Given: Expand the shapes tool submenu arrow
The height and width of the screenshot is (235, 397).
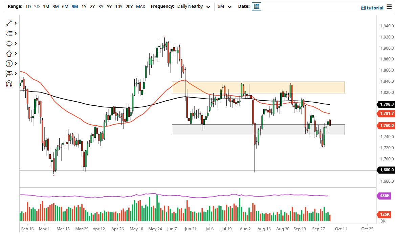Looking at the screenshot, I should (16, 44).
